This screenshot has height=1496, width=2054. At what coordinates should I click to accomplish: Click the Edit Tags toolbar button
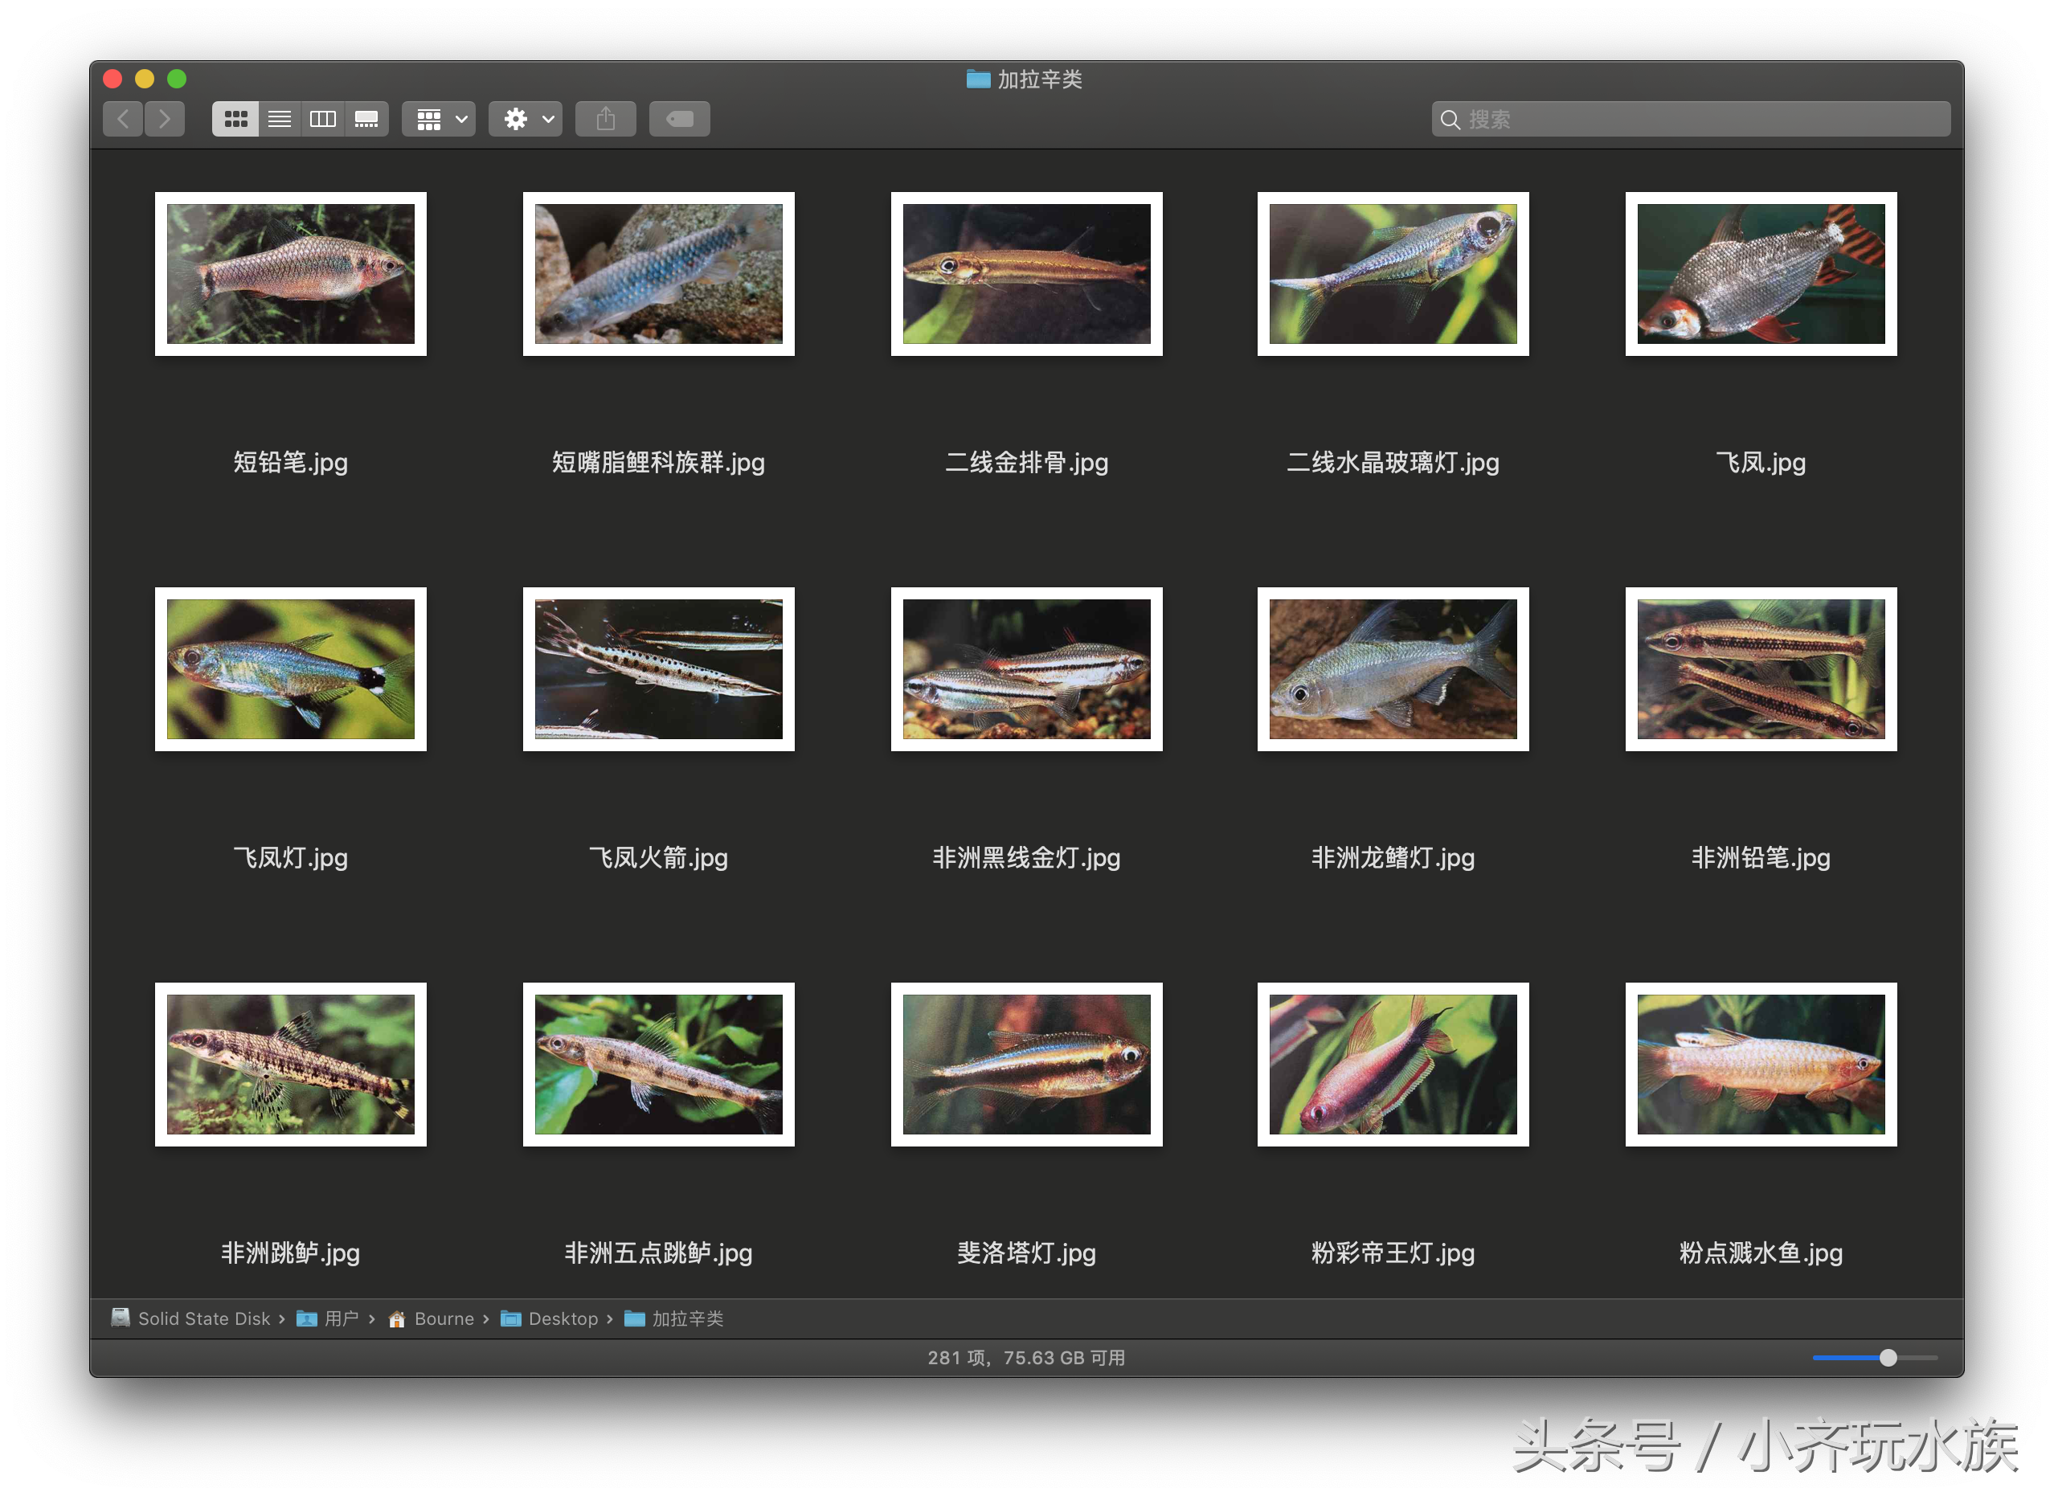tap(680, 119)
